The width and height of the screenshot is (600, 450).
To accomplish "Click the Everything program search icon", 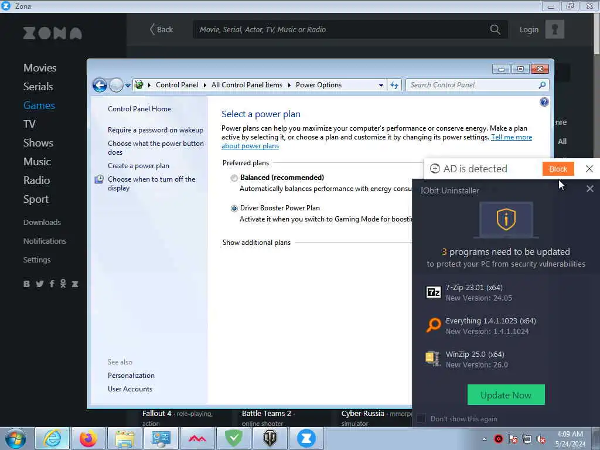I will pos(433,325).
